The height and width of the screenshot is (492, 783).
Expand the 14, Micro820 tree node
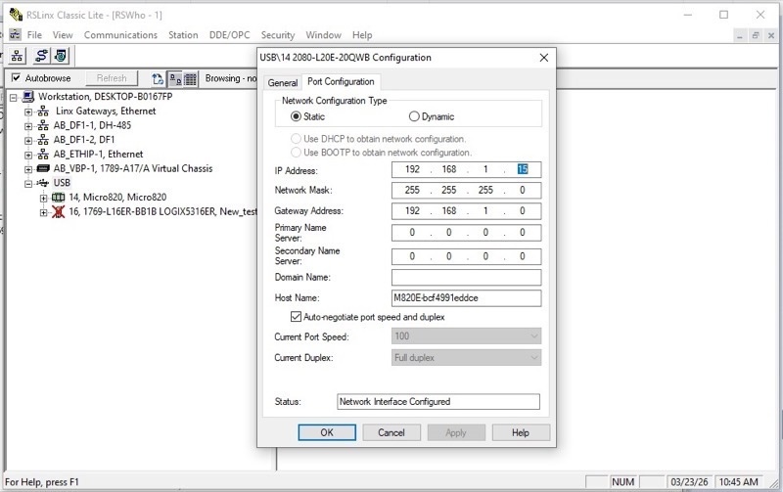pos(43,199)
